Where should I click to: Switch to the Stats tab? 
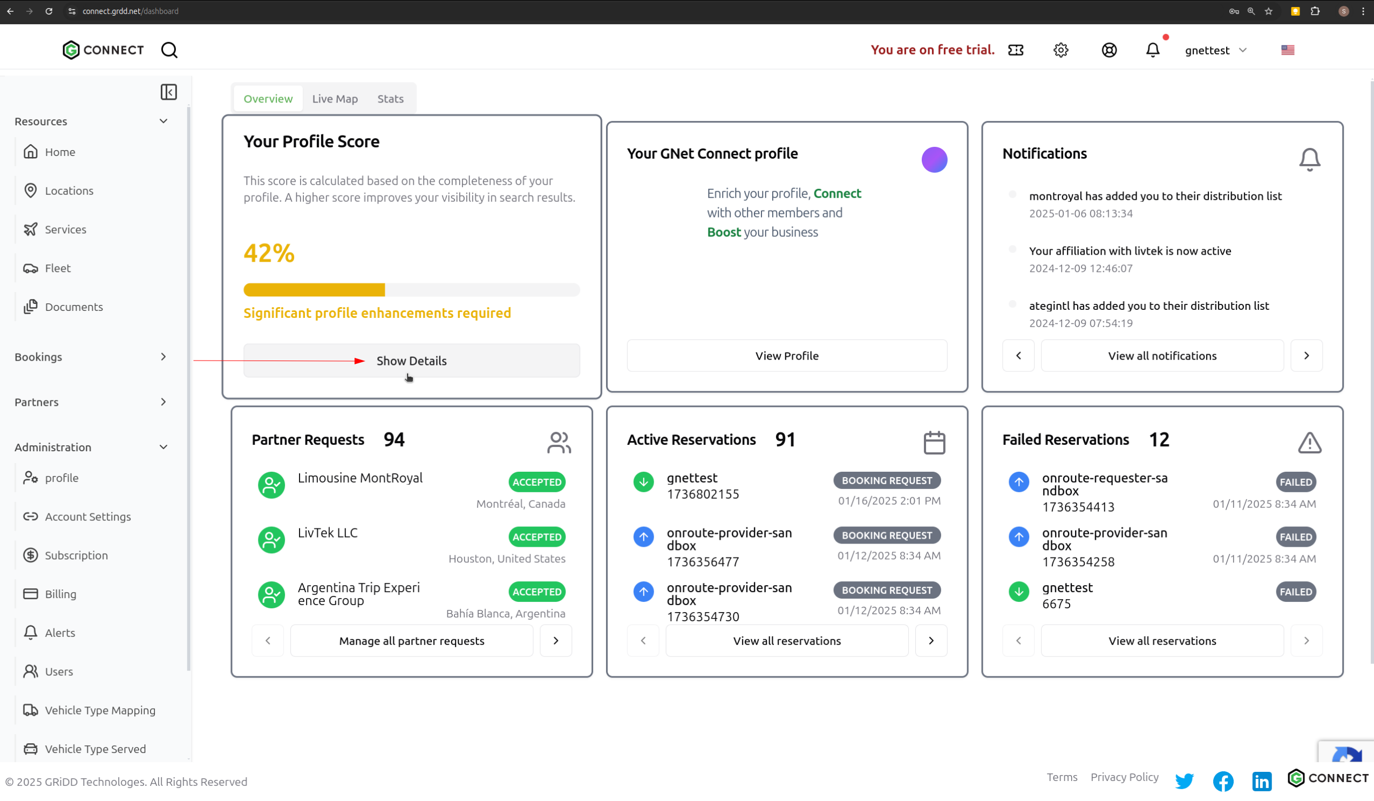pyautogui.click(x=390, y=99)
